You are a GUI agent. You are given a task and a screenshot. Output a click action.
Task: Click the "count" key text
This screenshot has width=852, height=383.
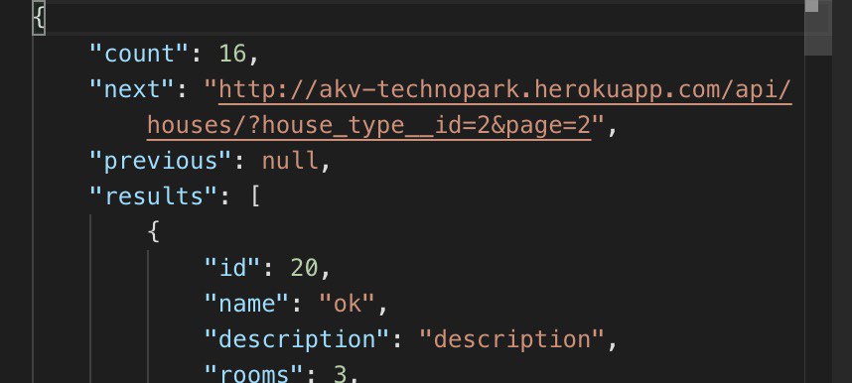[x=139, y=55]
